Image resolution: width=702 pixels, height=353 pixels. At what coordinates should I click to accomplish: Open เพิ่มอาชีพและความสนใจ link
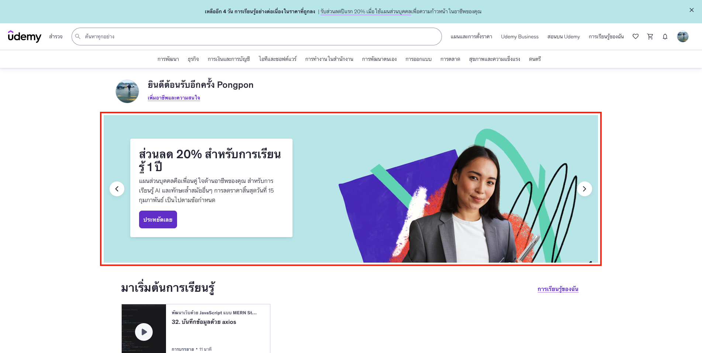coord(174,98)
